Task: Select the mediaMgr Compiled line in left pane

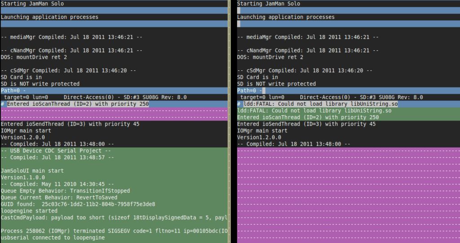Action: point(71,37)
